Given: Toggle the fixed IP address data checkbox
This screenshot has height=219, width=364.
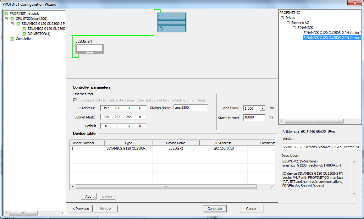Looking at the screenshot, I should pos(75,100).
